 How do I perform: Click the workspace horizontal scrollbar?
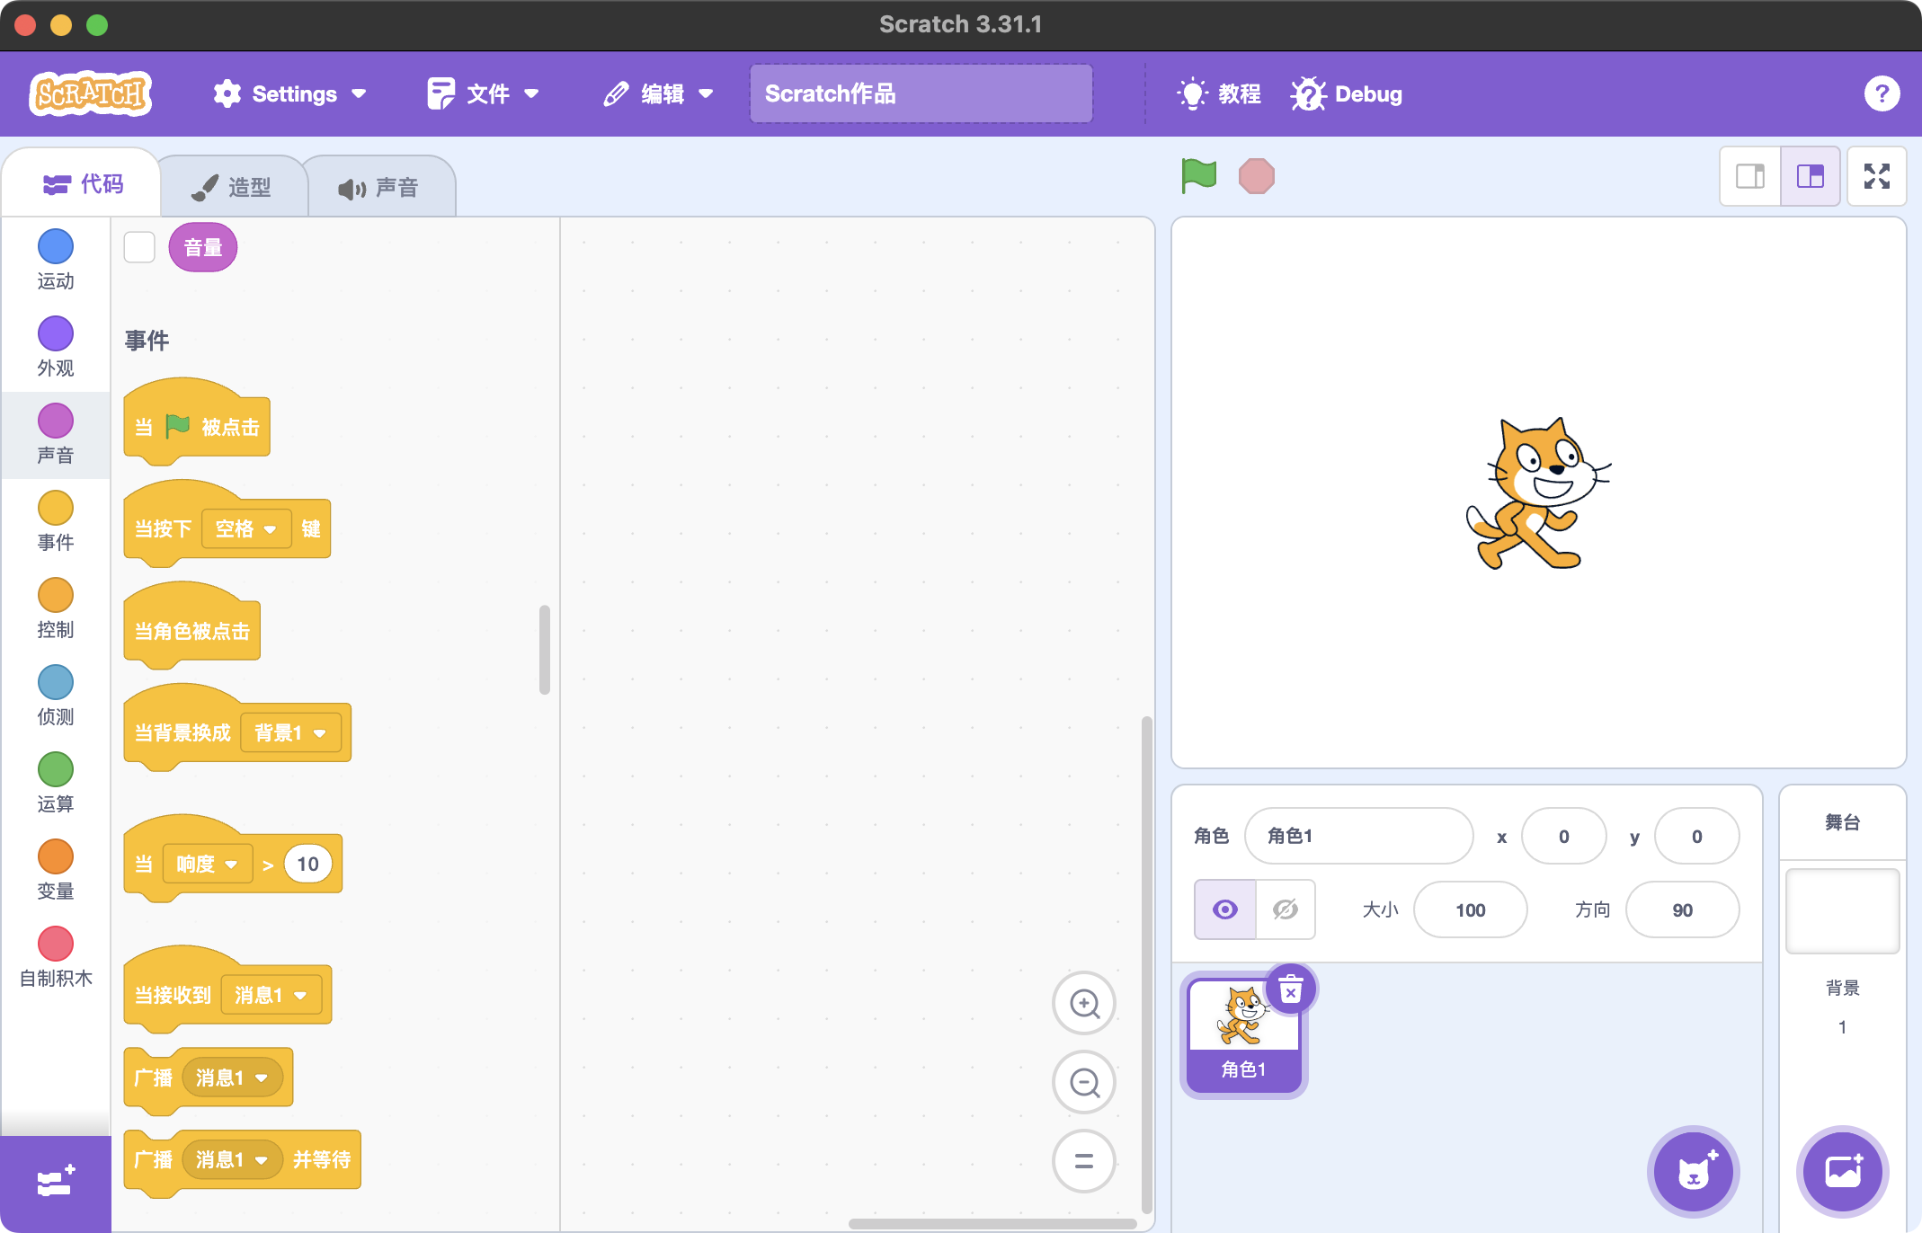(992, 1223)
